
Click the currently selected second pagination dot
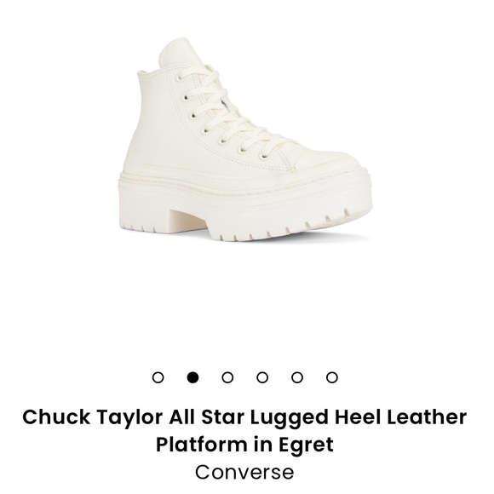click(x=192, y=377)
